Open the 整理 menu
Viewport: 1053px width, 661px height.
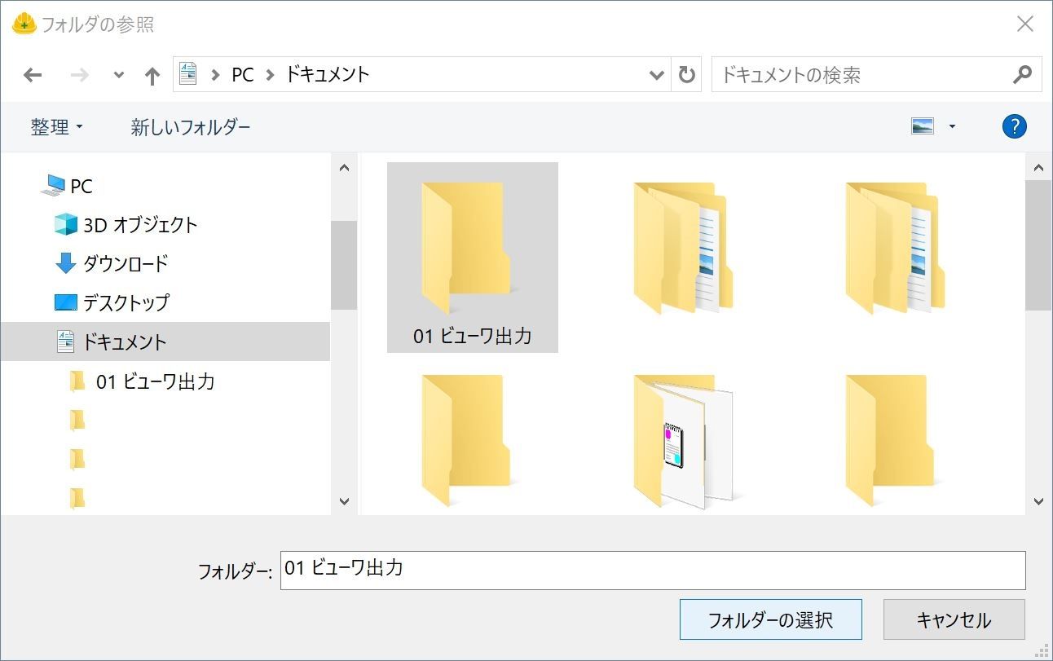point(56,127)
